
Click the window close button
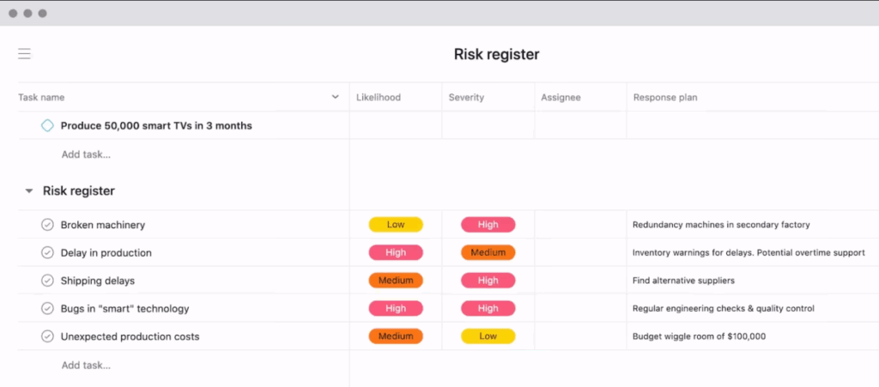tap(13, 13)
